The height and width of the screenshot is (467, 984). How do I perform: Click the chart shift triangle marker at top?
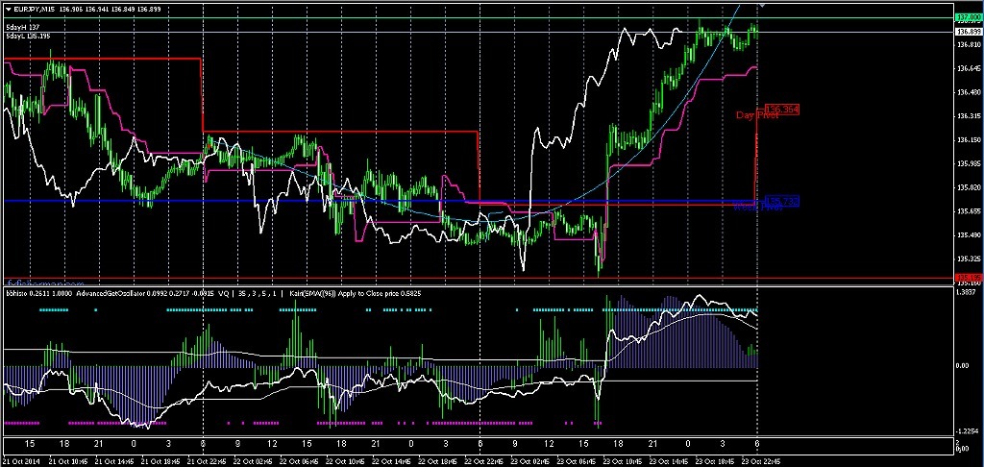click(761, 5)
